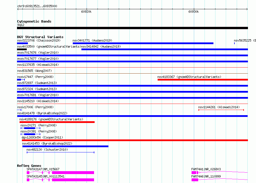Click the nsv4183367 (gnomADStructuralVariants) text label
This screenshot has height=183, width=256.
coord(189,77)
